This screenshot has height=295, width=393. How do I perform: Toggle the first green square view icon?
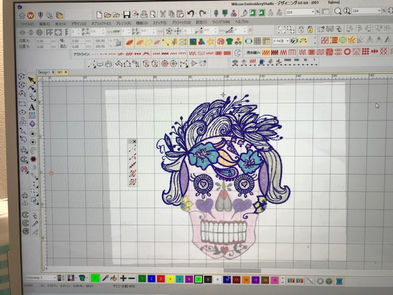point(252,12)
